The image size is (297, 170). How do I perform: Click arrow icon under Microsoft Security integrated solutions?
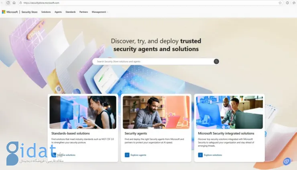pyautogui.click(x=200, y=155)
